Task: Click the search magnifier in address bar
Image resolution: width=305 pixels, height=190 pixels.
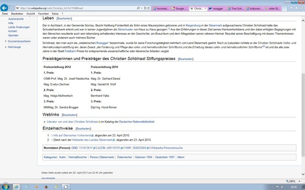Action: pos(138,8)
